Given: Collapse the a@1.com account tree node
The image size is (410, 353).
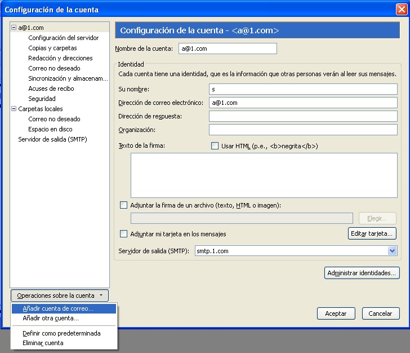Looking at the screenshot, I should coord(14,28).
